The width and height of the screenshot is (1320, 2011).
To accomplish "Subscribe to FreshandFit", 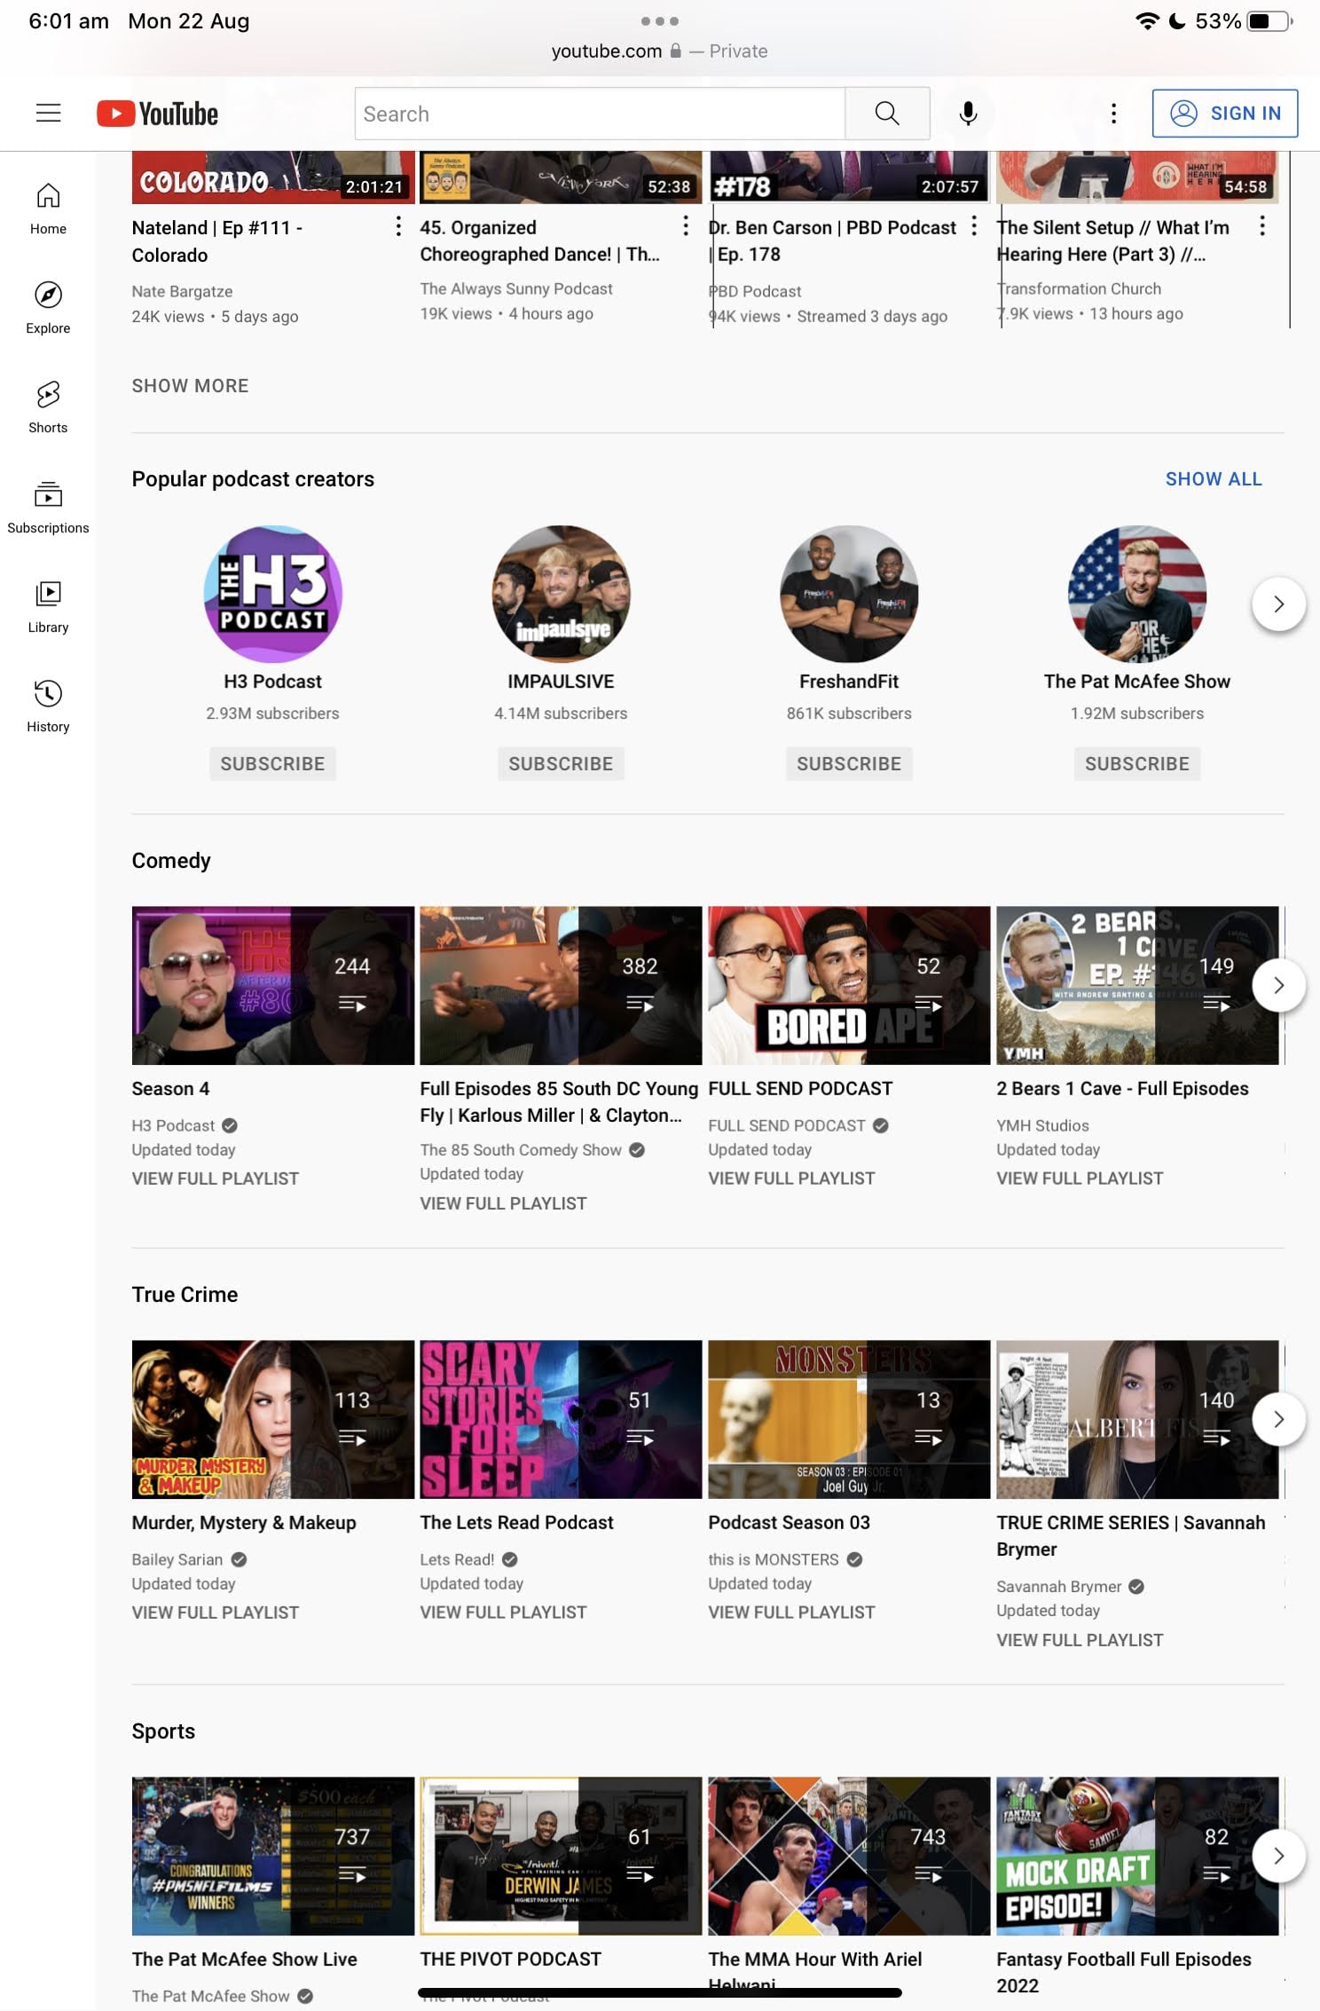I will 849,764.
